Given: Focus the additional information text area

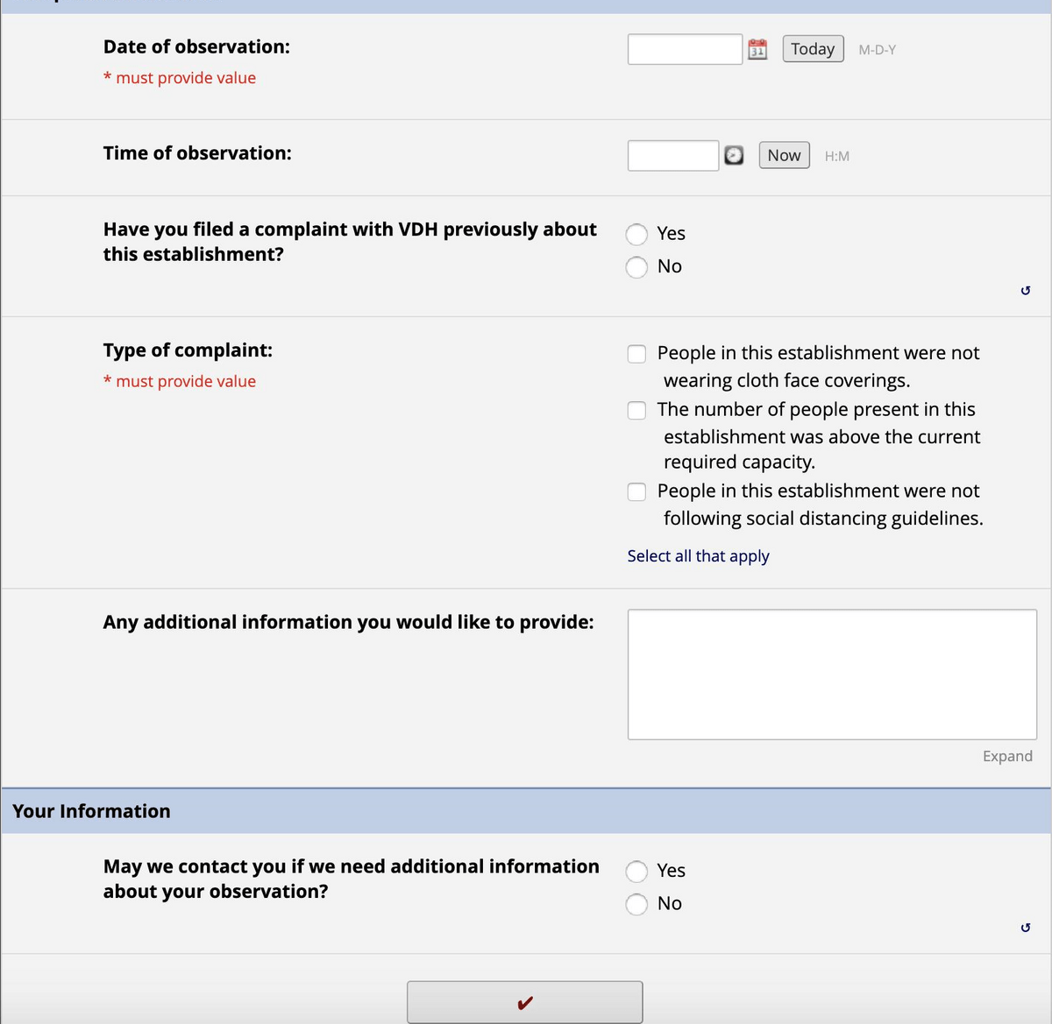Looking at the screenshot, I should click(x=832, y=674).
